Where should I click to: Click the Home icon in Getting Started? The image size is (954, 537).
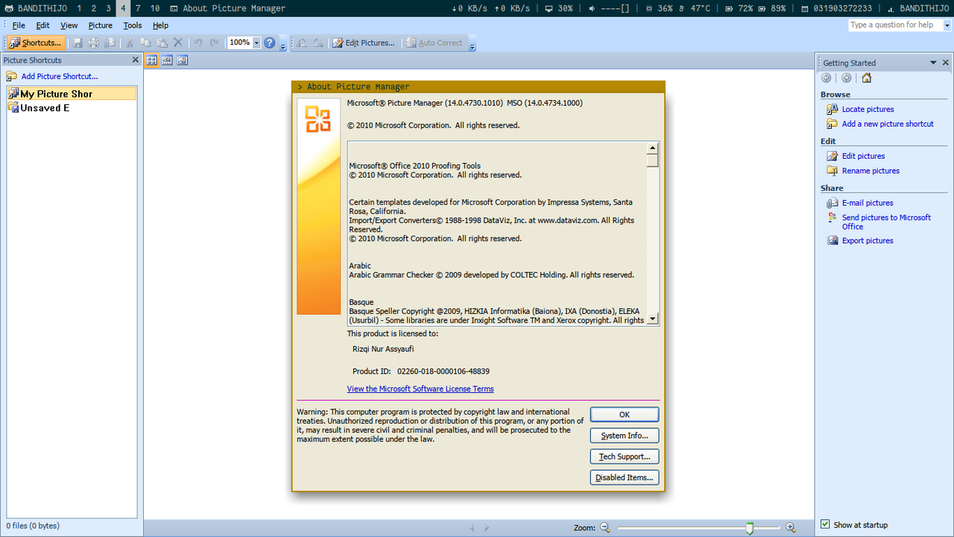tap(866, 78)
